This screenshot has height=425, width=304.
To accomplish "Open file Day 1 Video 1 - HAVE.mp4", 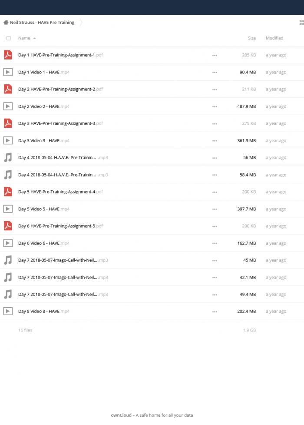I will [44, 73].
